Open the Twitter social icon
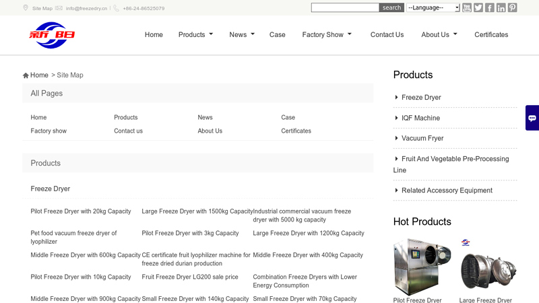 pyautogui.click(x=478, y=7)
